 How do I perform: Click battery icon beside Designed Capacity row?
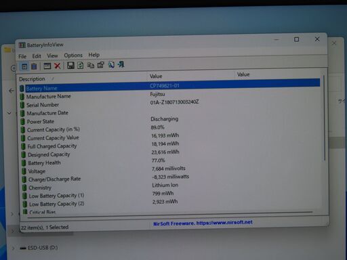[x=24, y=155]
